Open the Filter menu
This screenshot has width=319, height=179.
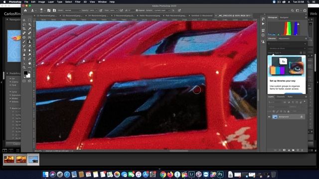click(78, 2)
